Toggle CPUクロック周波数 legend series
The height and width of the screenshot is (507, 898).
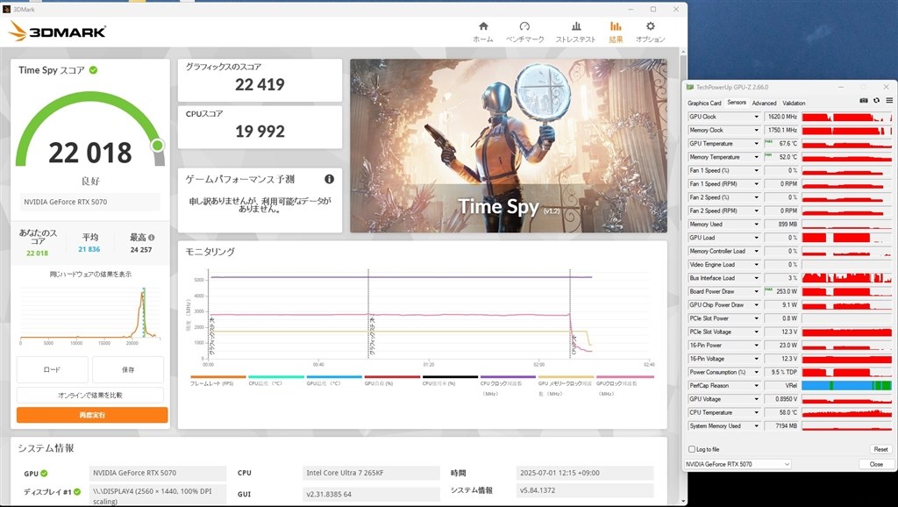508,386
